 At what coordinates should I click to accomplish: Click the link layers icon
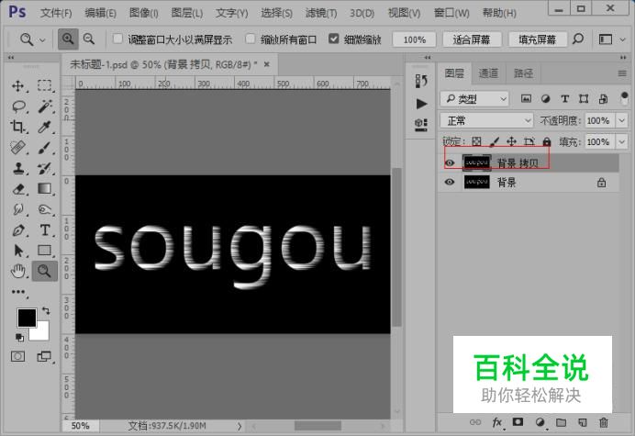475,422
